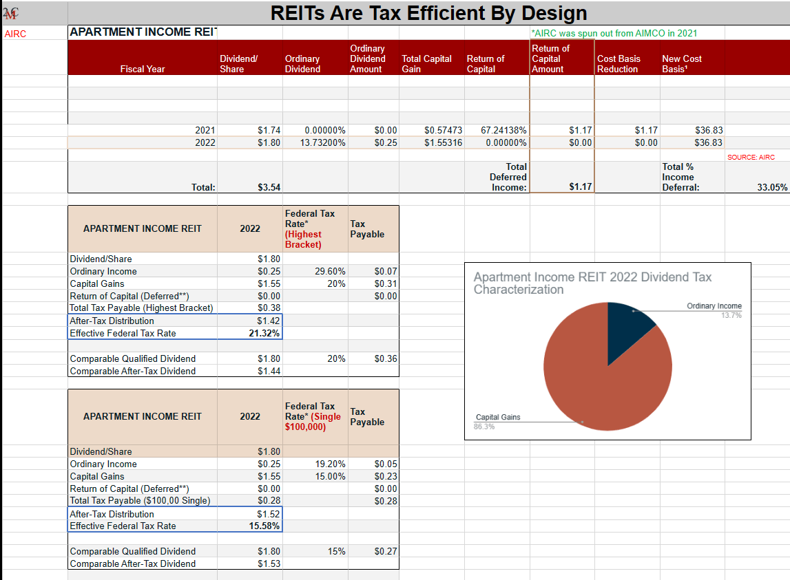This screenshot has width=790, height=580.
Task: Select the green AIMCO spin-out note
Action: [x=614, y=33]
